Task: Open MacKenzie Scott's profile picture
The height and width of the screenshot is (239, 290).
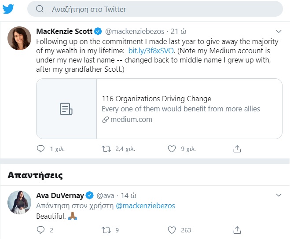Action: pyautogui.click(x=19, y=38)
